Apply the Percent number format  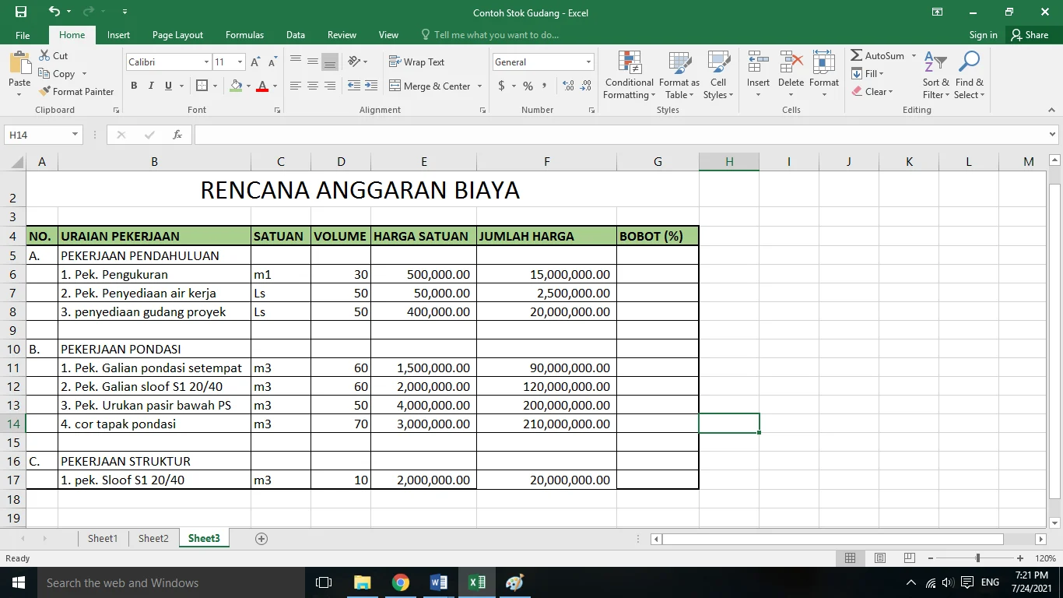(x=527, y=86)
